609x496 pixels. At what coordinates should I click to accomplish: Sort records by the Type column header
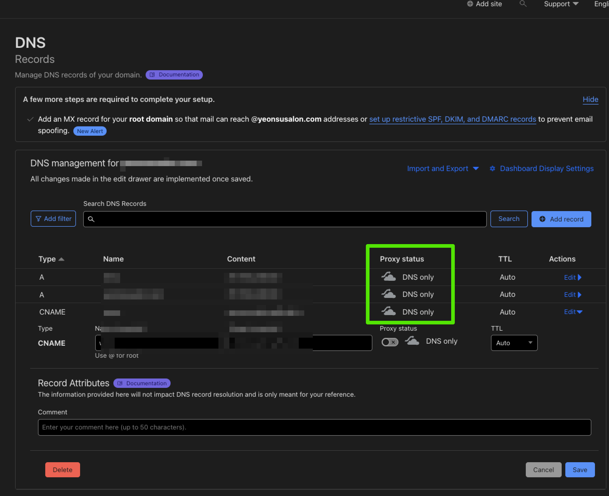[51, 259]
